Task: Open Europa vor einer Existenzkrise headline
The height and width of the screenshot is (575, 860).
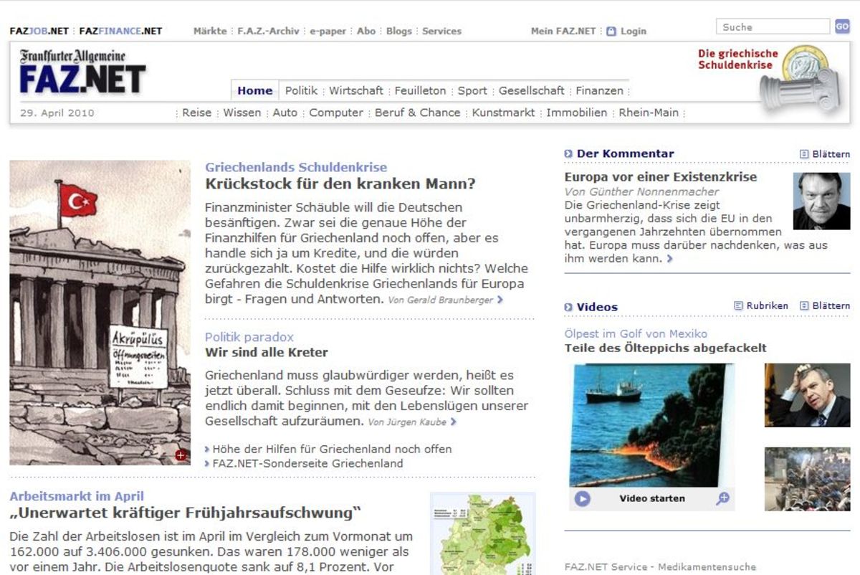Action: point(661,176)
